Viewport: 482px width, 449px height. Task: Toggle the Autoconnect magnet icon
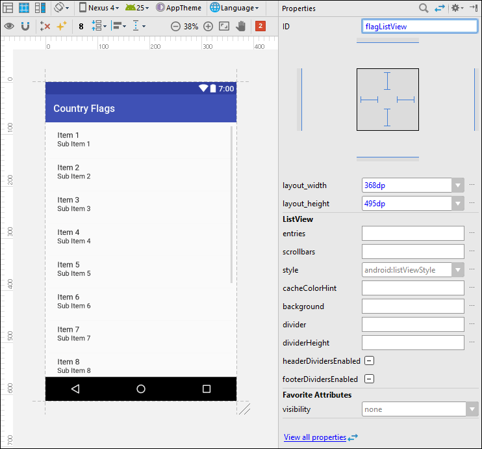click(x=25, y=26)
